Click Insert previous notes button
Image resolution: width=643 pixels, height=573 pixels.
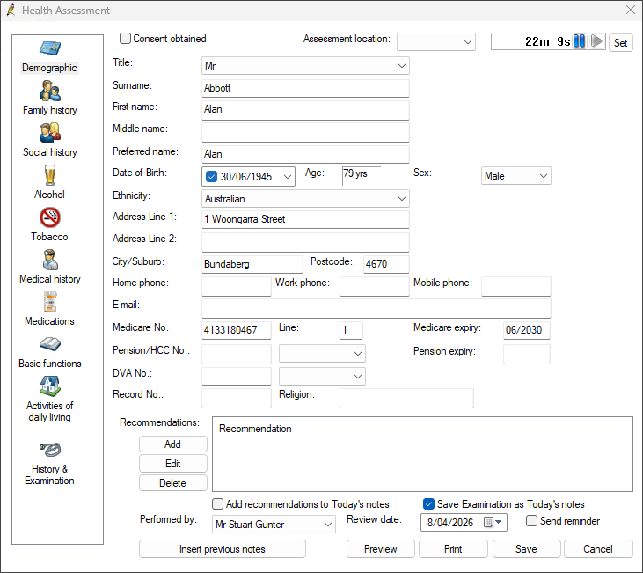(x=223, y=548)
